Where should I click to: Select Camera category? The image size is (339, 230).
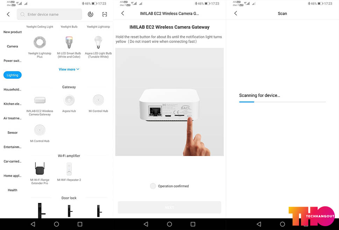[x=13, y=46]
